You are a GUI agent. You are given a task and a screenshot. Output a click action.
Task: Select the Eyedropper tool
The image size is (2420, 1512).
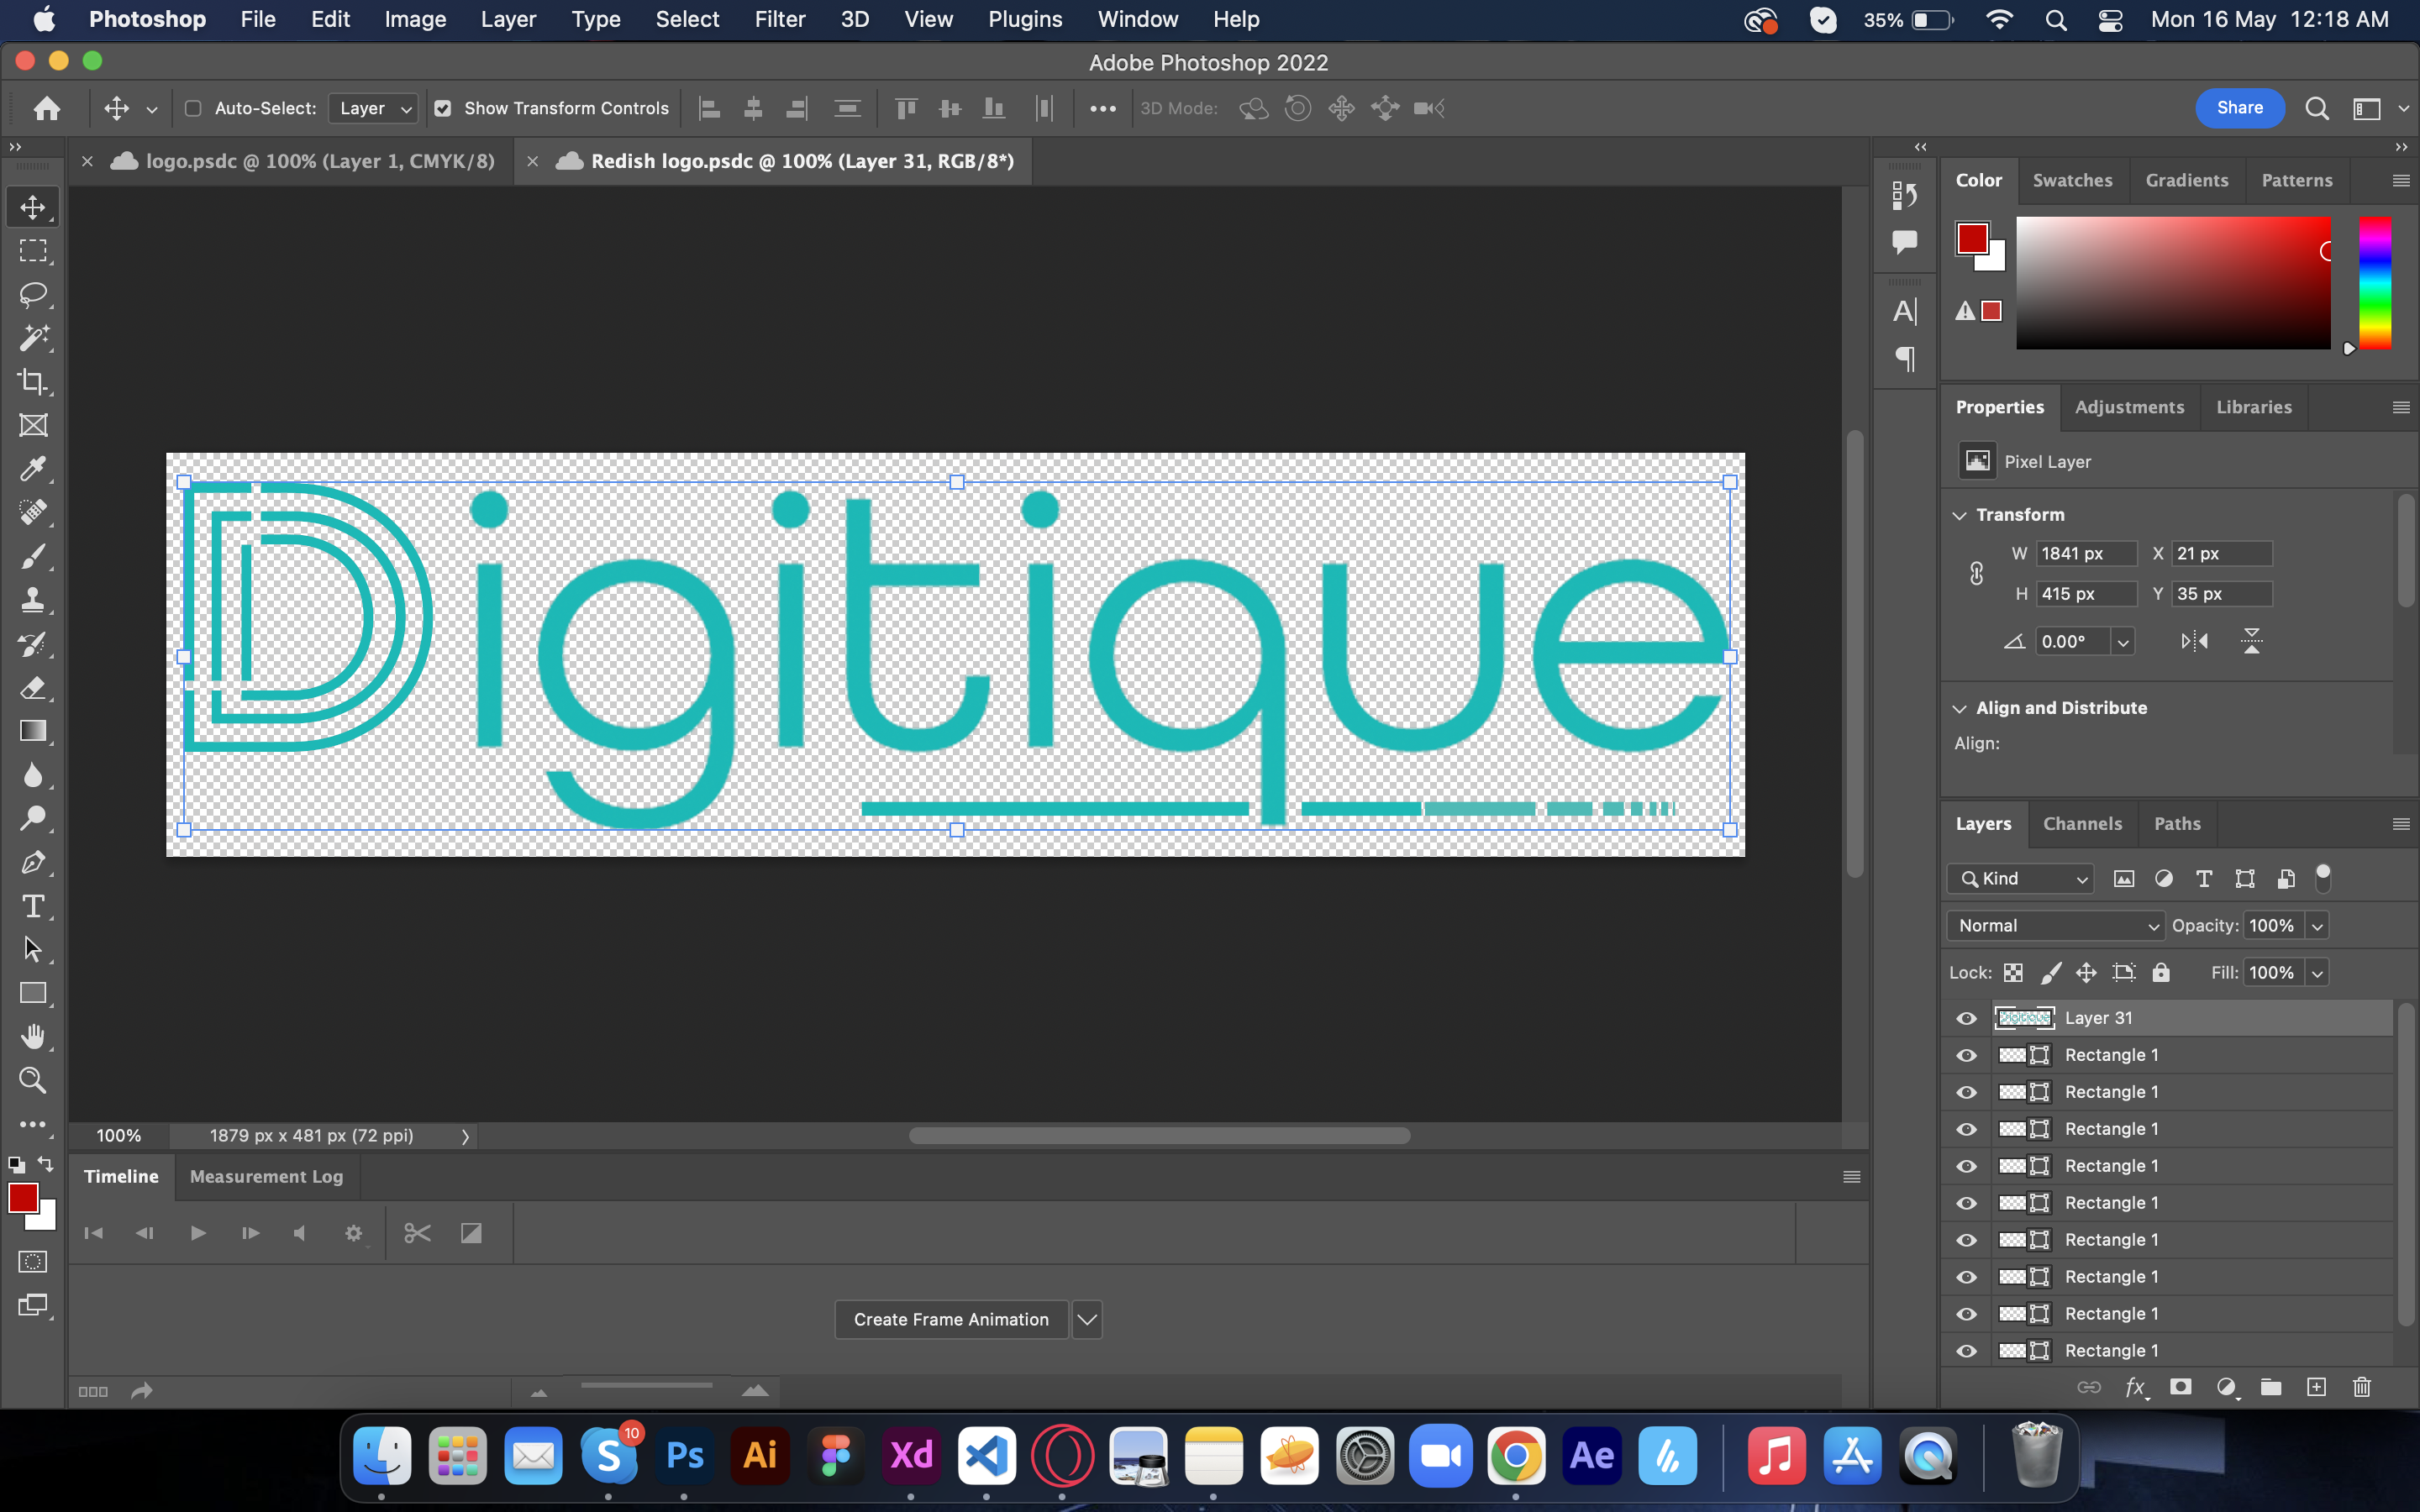coord(33,469)
